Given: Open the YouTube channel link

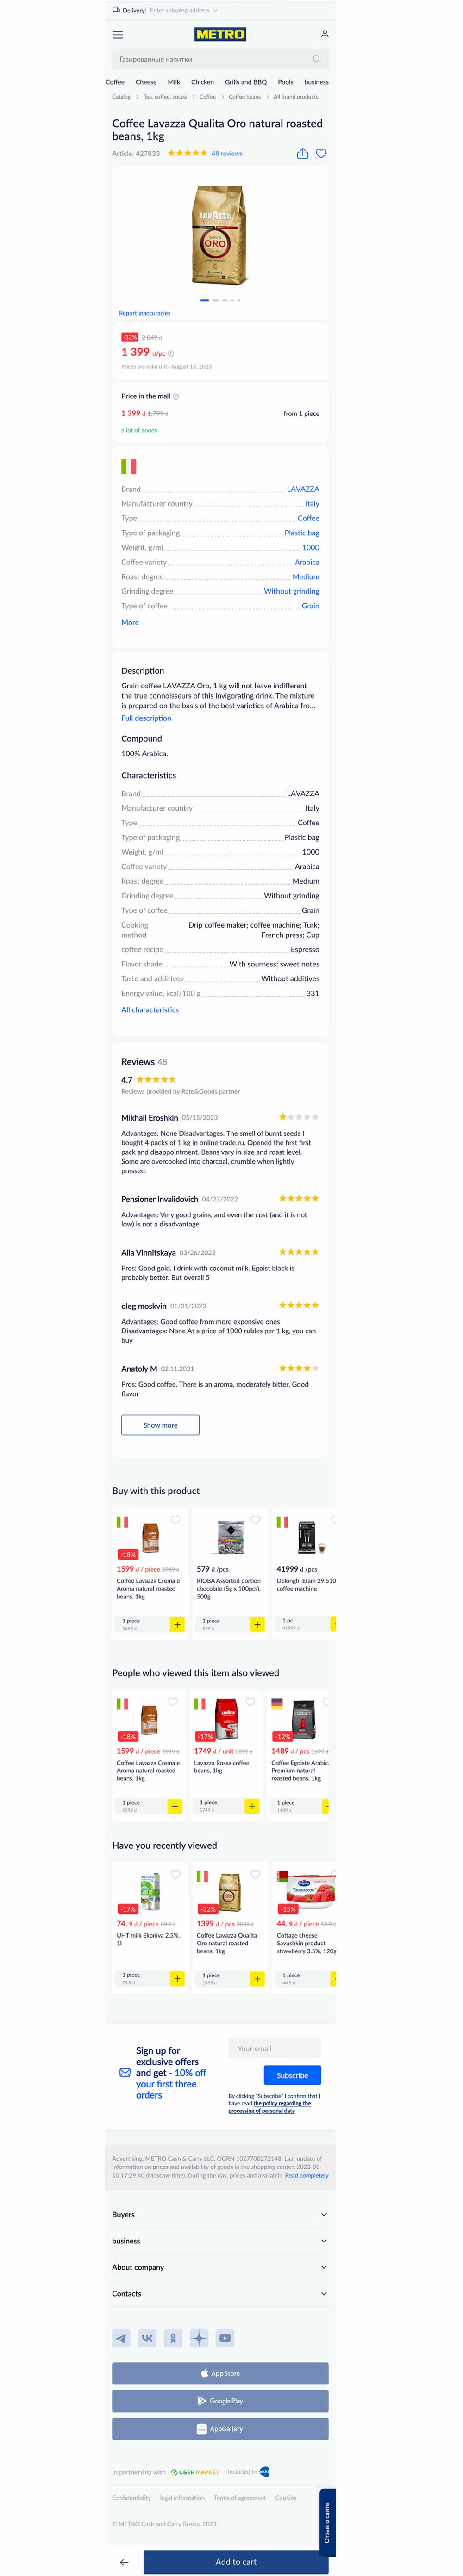Looking at the screenshot, I should point(225,2338).
